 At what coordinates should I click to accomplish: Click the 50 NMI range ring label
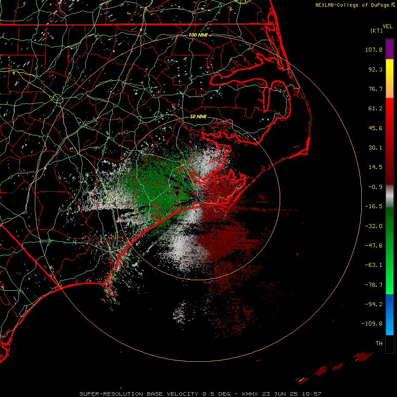click(x=198, y=116)
